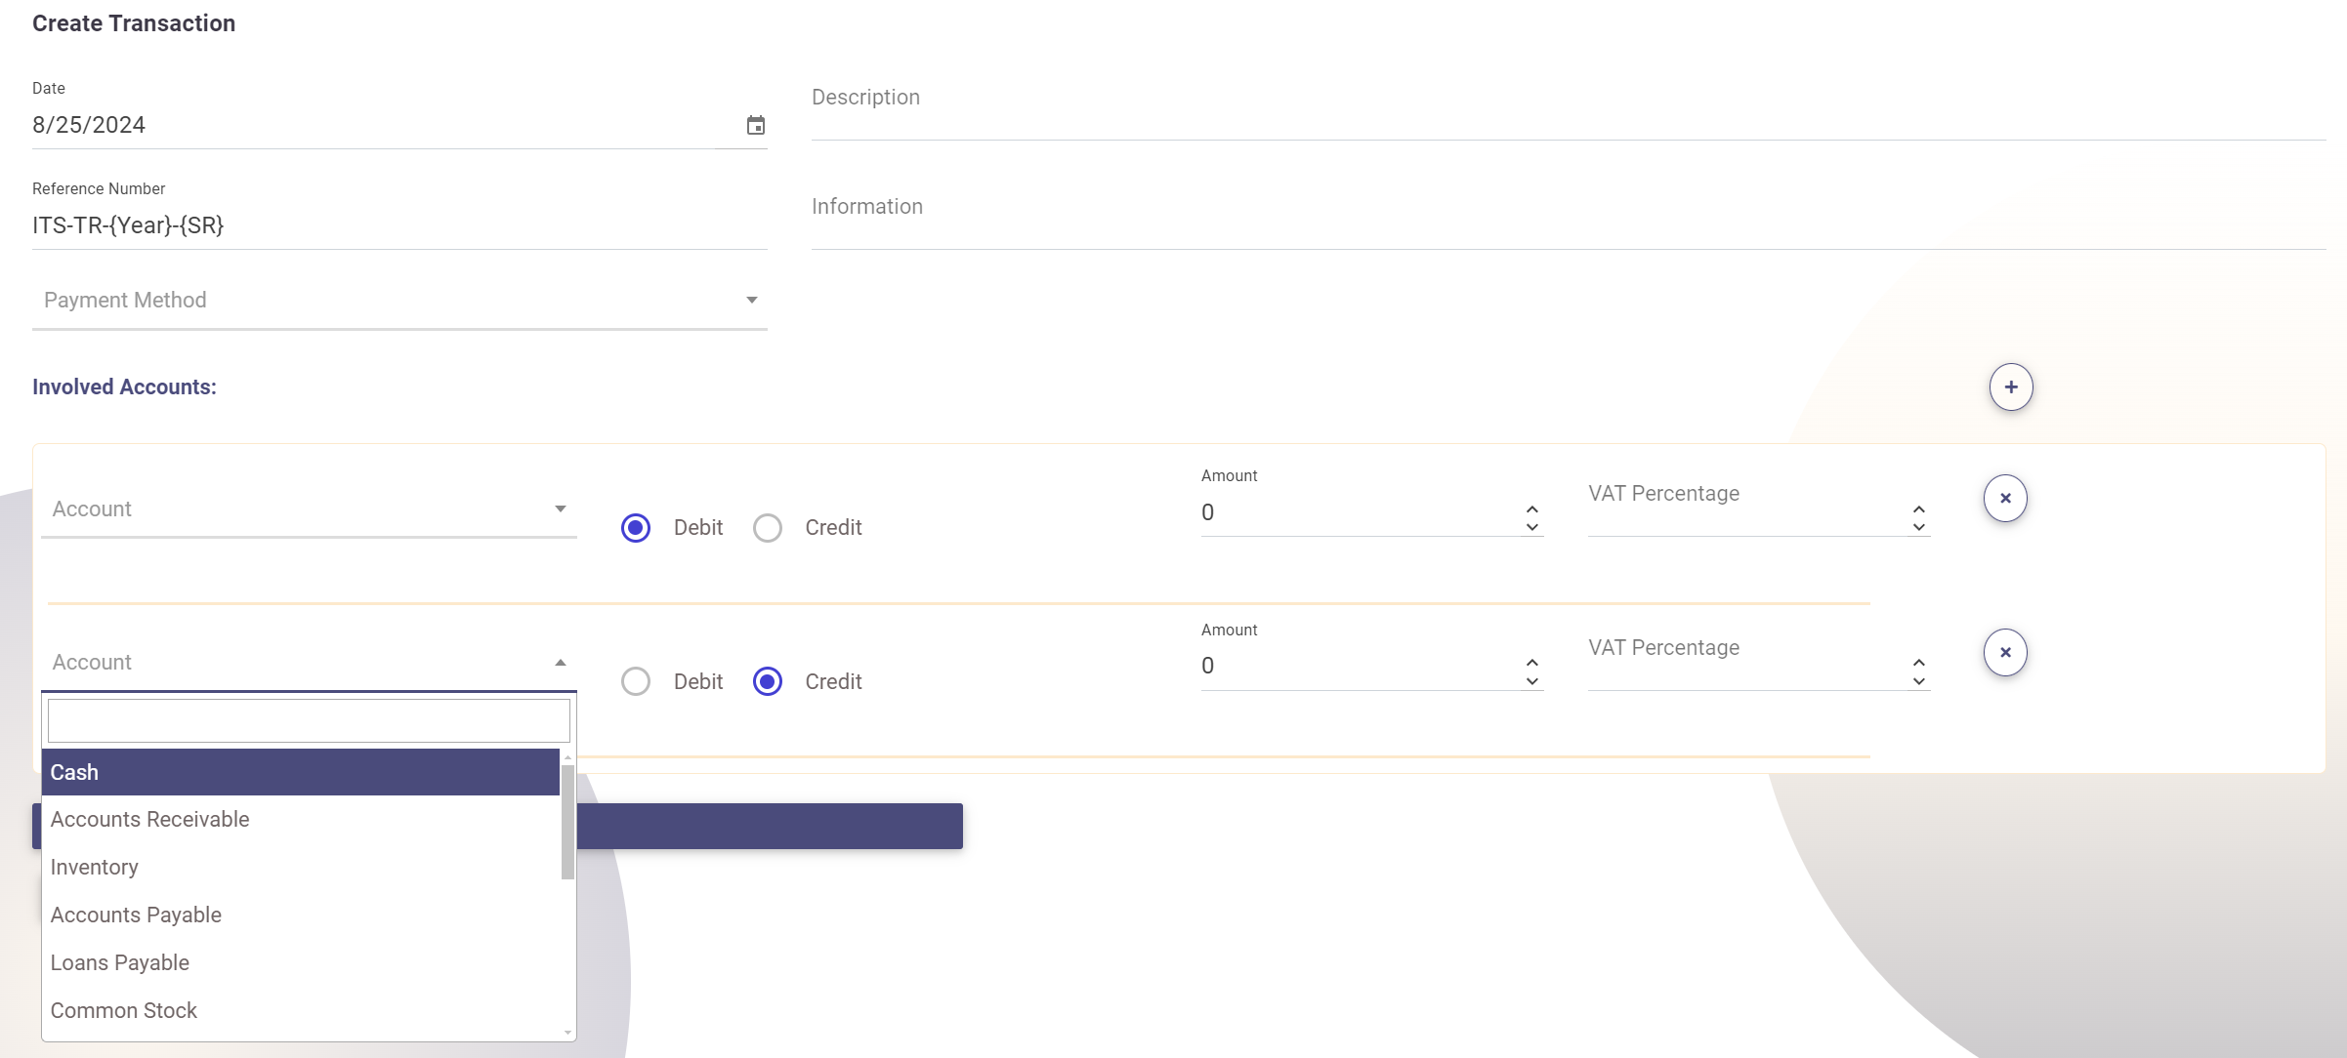
Task: Increase first row VAT Percentage up arrow
Action: coord(1918,509)
